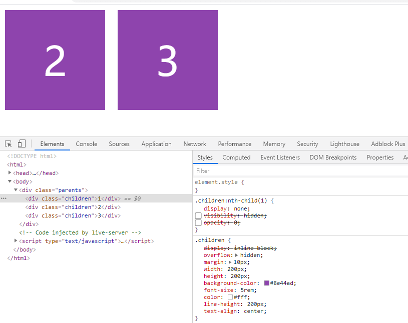Viewport: 408px width, 323px height.
Task: Select the Computed sidebar tab
Action: click(x=236, y=157)
